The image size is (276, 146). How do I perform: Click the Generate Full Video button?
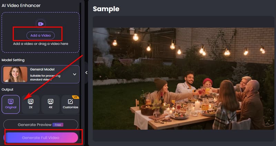(41, 138)
